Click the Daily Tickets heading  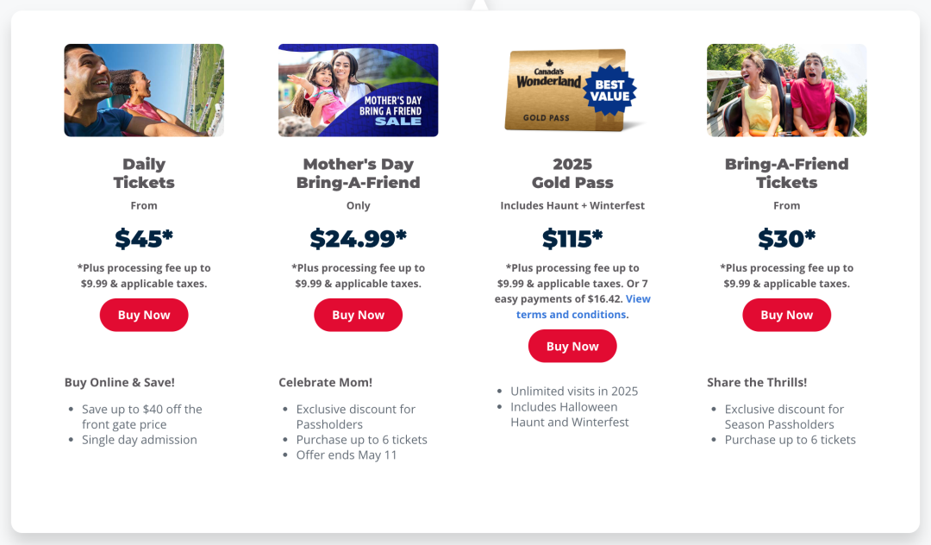(x=144, y=172)
